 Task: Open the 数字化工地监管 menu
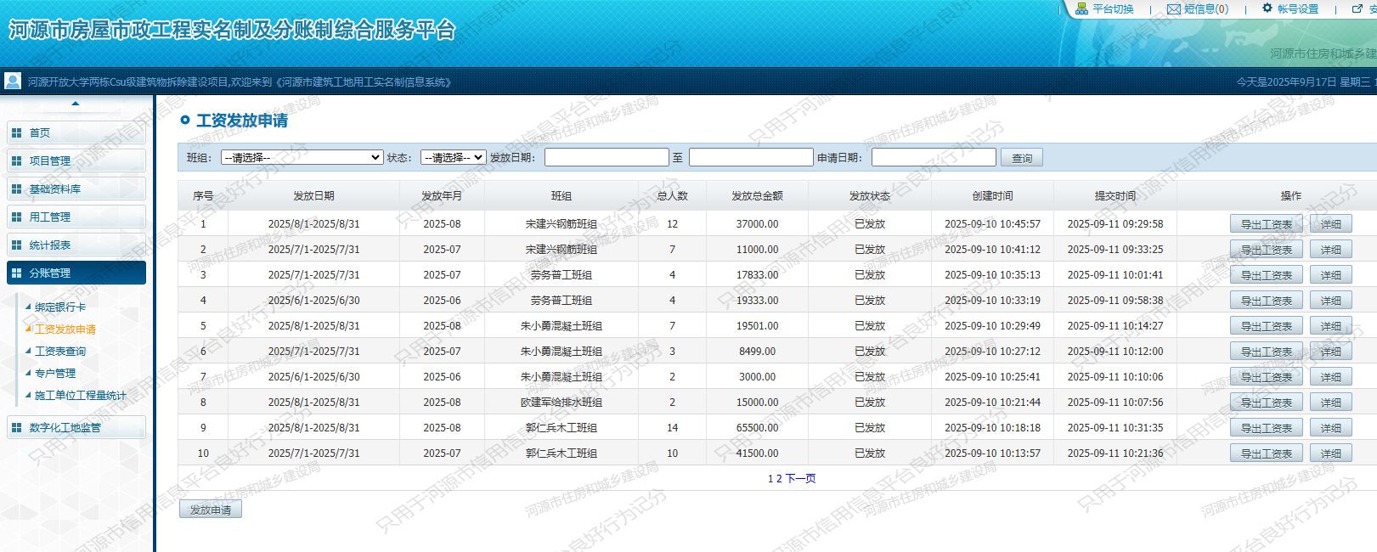tap(76, 427)
